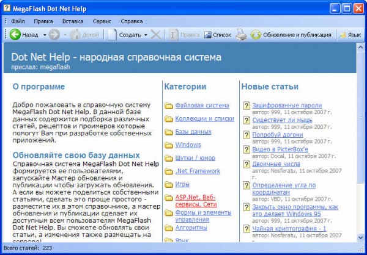Click the Создать blank page icon
The image size is (367, 255).
tap(112, 35)
